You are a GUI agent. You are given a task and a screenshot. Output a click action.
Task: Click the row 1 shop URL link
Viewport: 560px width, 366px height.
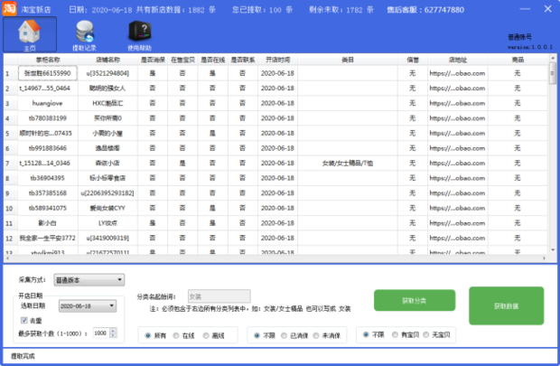coord(457,73)
